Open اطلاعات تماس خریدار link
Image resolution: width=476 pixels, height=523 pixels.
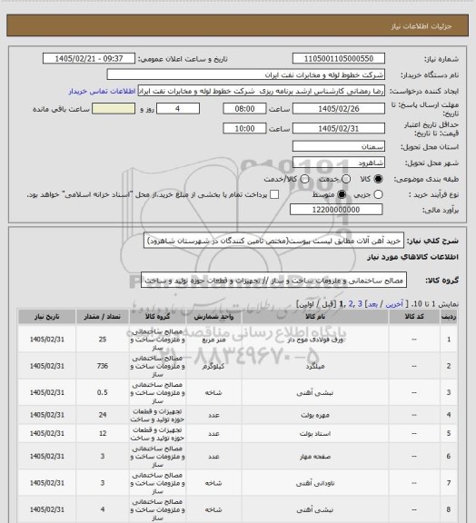tap(102, 91)
